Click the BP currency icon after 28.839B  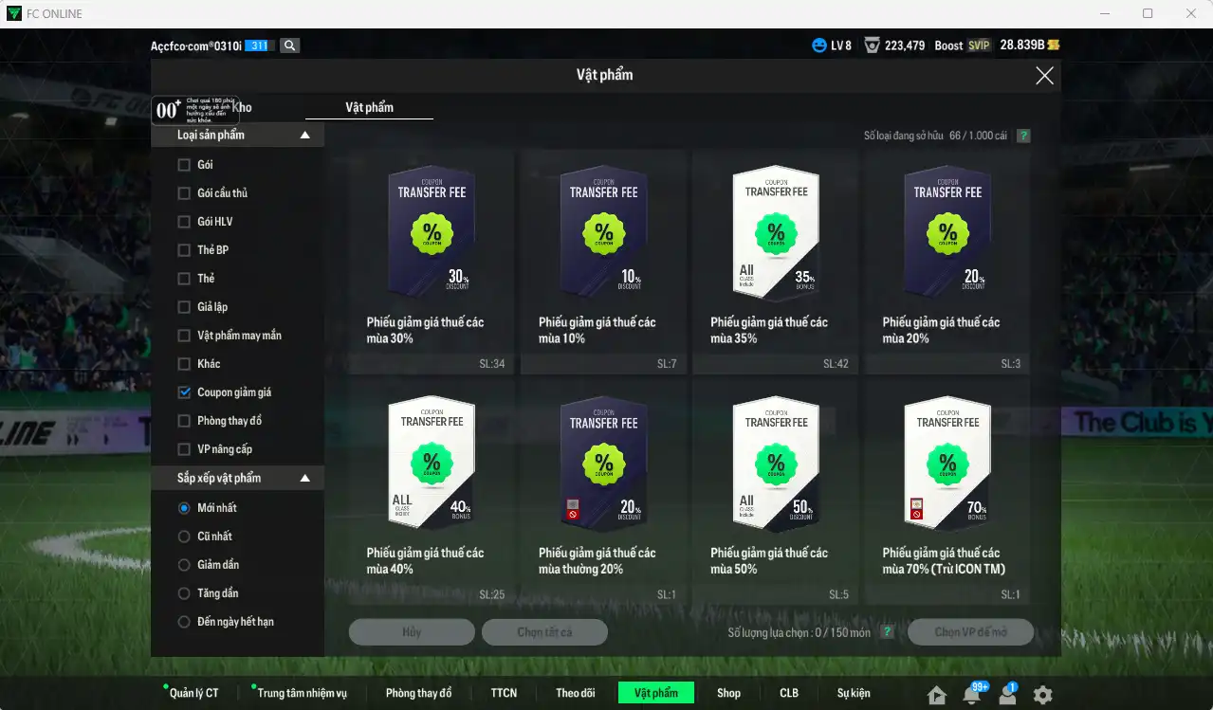[x=1053, y=46]
